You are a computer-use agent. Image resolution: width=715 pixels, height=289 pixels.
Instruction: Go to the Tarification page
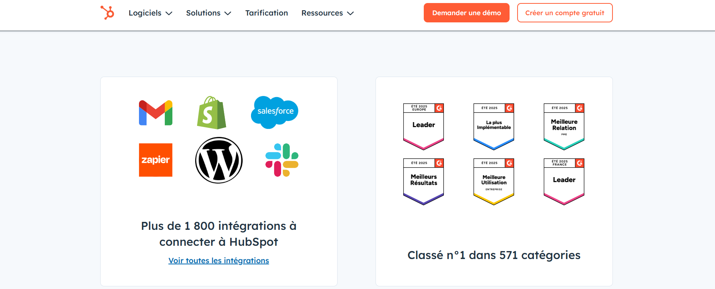(267, 13)
